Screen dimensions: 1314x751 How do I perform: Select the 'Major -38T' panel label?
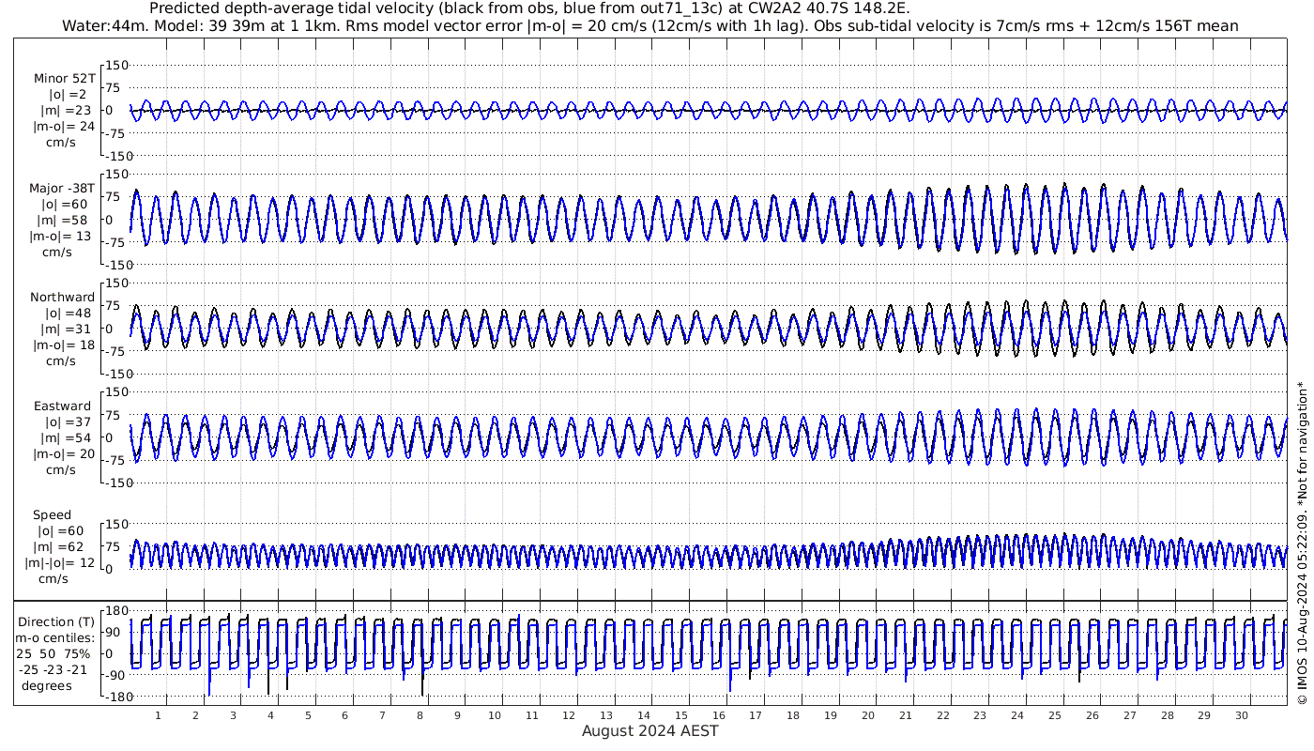pos(62,188)
